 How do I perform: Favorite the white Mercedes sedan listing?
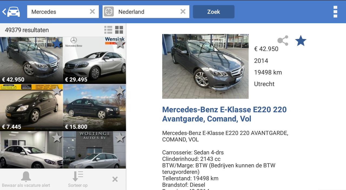coord(57,138)
